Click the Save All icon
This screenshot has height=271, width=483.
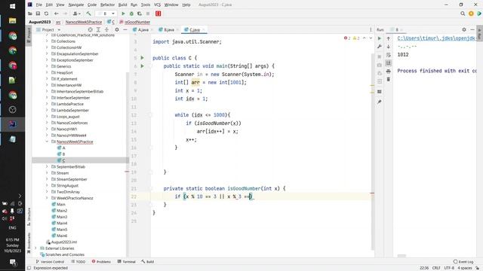38,14
